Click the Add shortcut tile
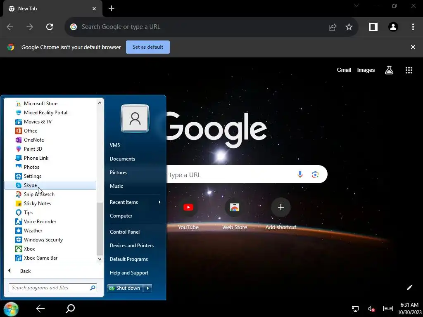 (x=281, y=214)
